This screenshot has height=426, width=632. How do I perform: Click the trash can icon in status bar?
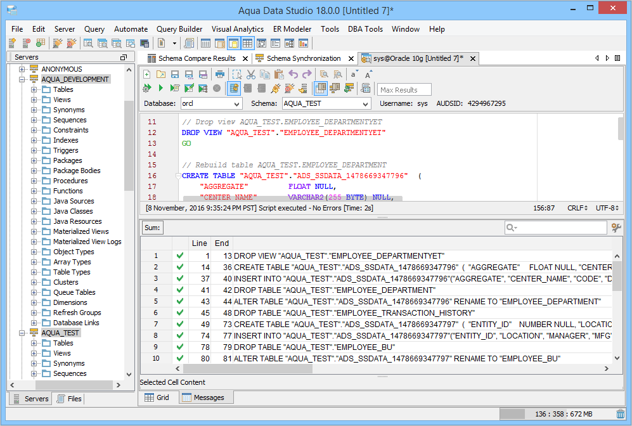point(620,414)
